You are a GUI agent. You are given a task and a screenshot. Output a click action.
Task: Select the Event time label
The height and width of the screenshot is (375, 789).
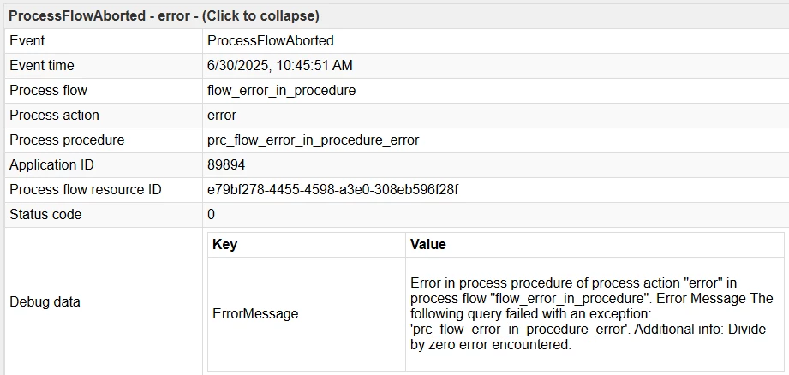click(x=42, y=65)
